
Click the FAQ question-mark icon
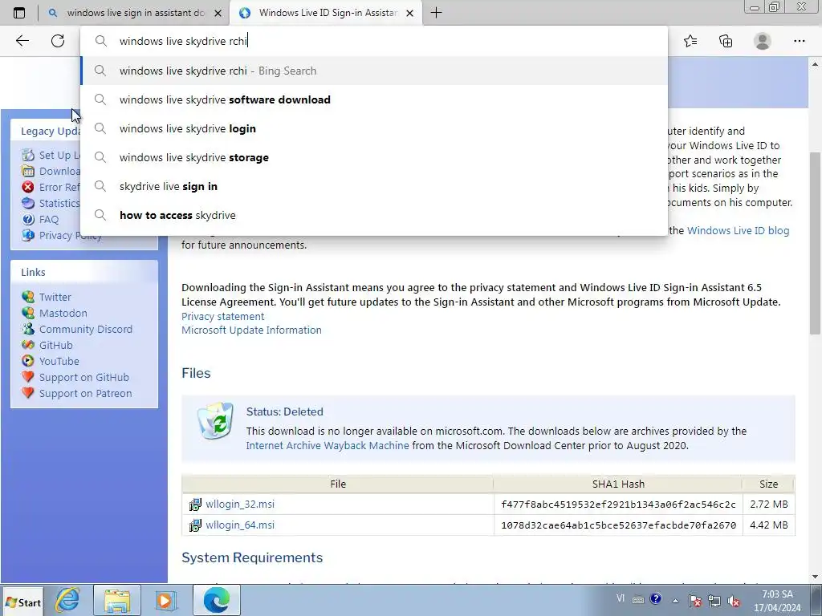pos(28,220)
